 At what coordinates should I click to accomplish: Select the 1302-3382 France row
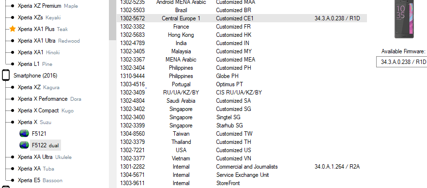(x=242, y=27)
